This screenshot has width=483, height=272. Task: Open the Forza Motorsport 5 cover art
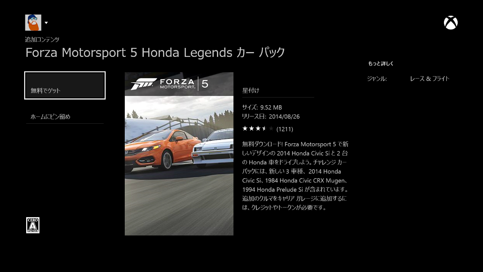pos(179,154)
